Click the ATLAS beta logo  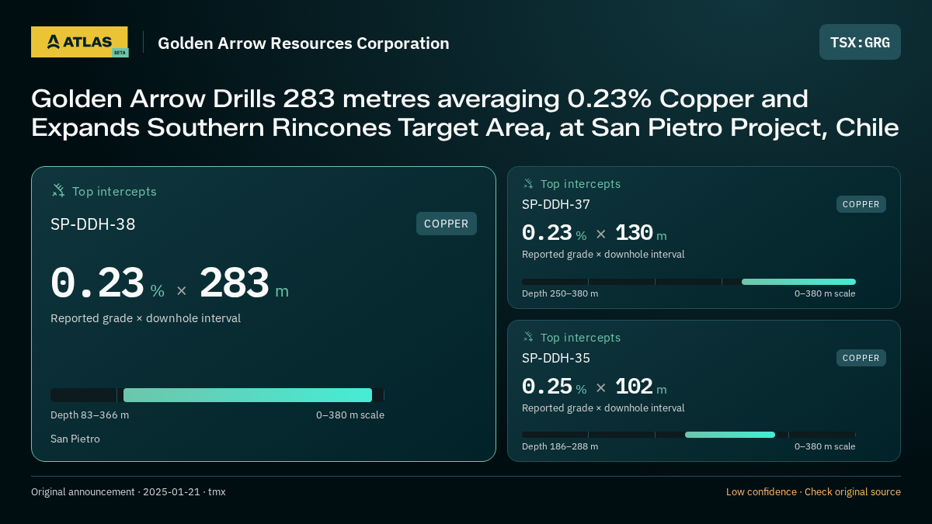point(79,42)
